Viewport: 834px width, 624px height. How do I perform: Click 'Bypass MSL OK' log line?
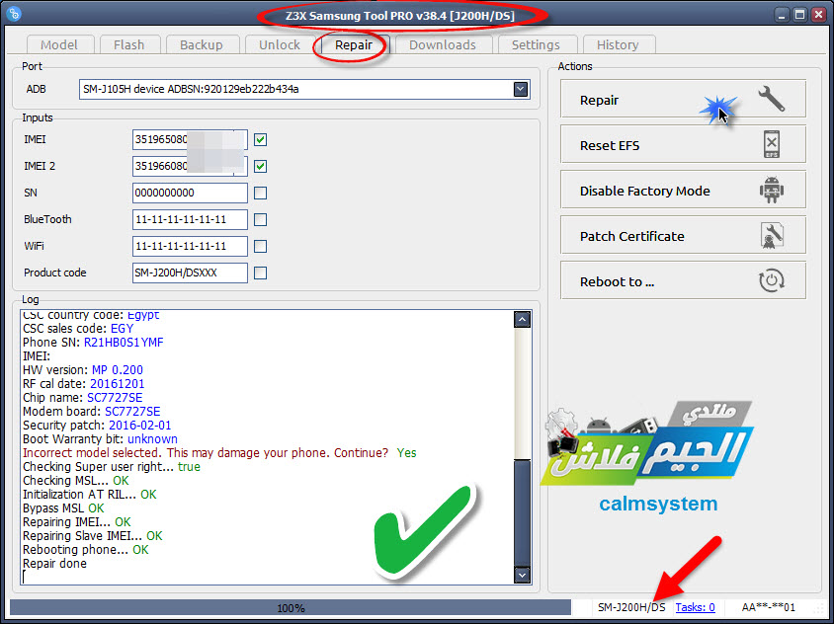pos(63,508)
